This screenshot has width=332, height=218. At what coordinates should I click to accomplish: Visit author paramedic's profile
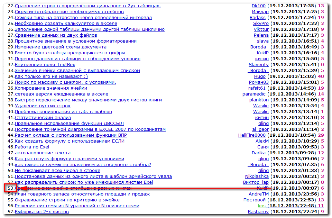[x=254, y=94]
